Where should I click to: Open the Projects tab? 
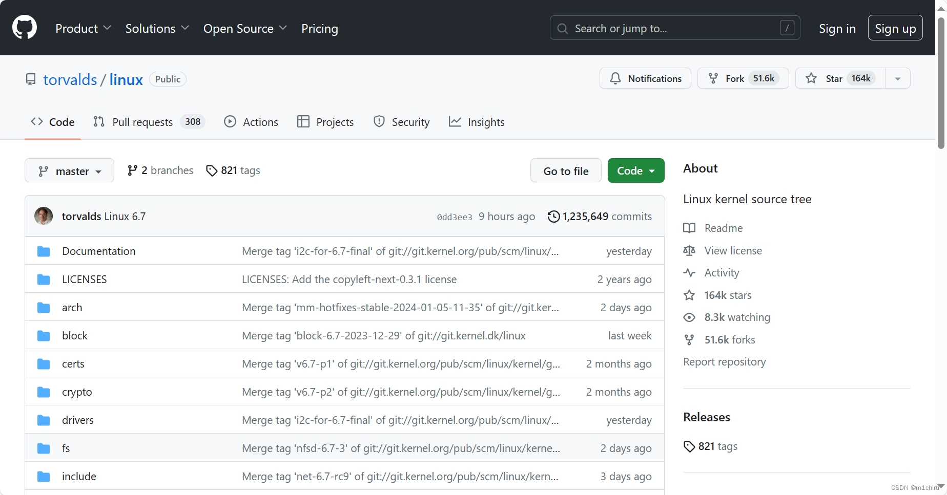coord(325,122)
